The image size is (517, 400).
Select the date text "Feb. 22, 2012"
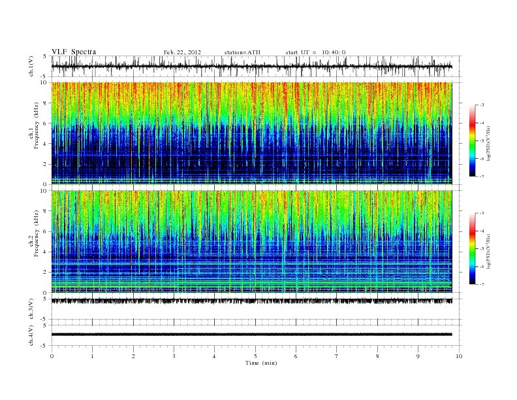tap(182, 52)
